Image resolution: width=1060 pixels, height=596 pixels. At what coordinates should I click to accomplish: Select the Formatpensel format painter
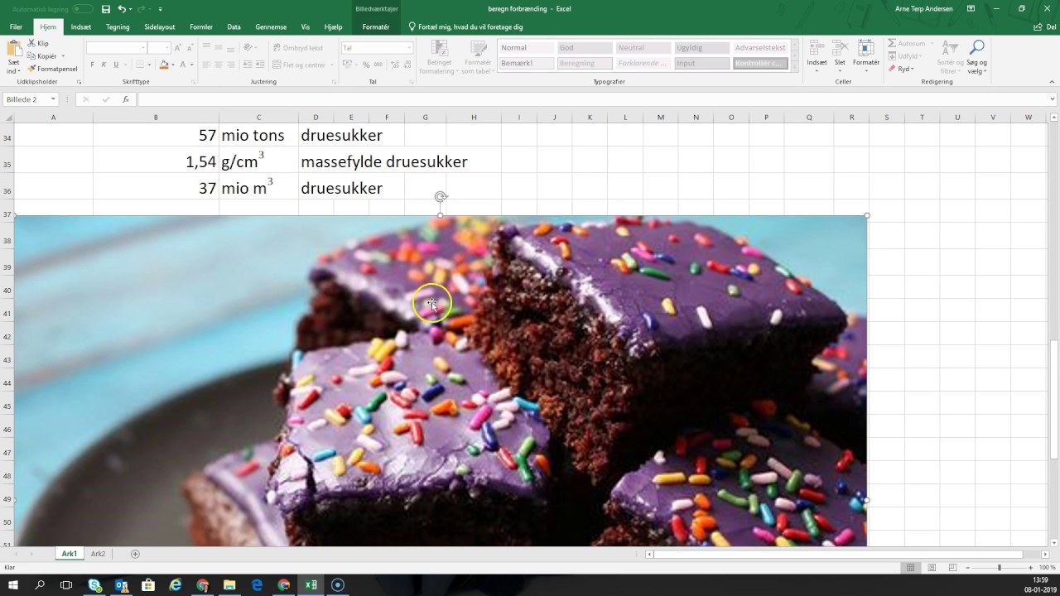point(53,69)
